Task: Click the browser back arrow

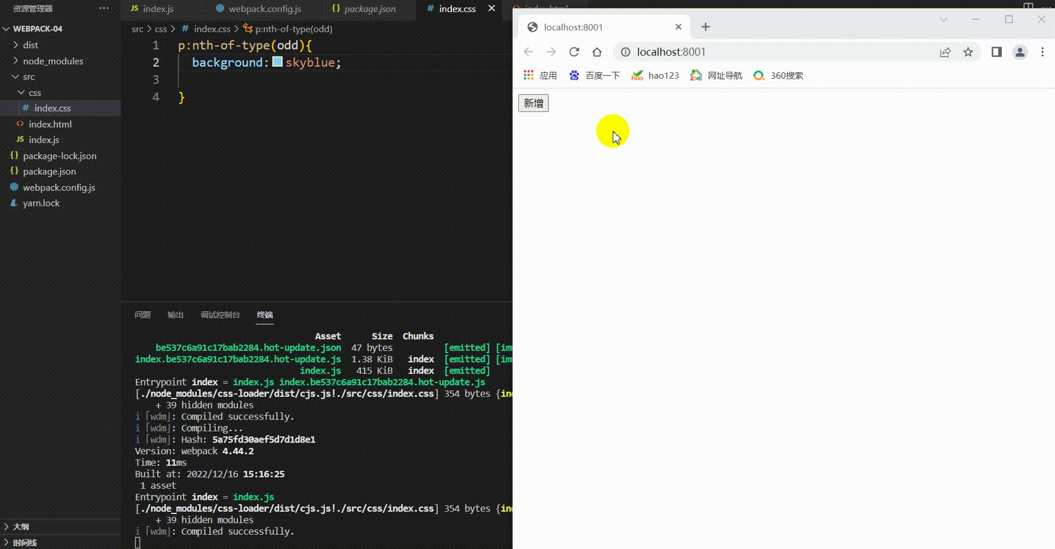Action: [x=529, y=52]
